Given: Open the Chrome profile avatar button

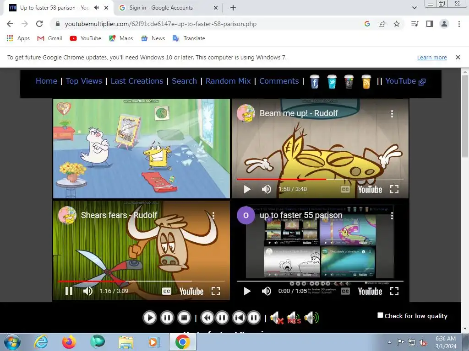Looking at the screenshot, I should click(444, 24).
